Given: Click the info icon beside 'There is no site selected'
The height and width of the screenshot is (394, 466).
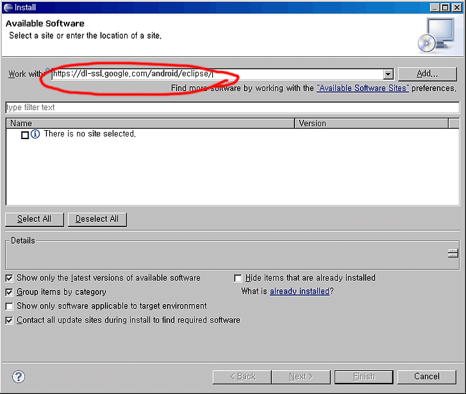Looking at the screenshot, I should 35,135.
